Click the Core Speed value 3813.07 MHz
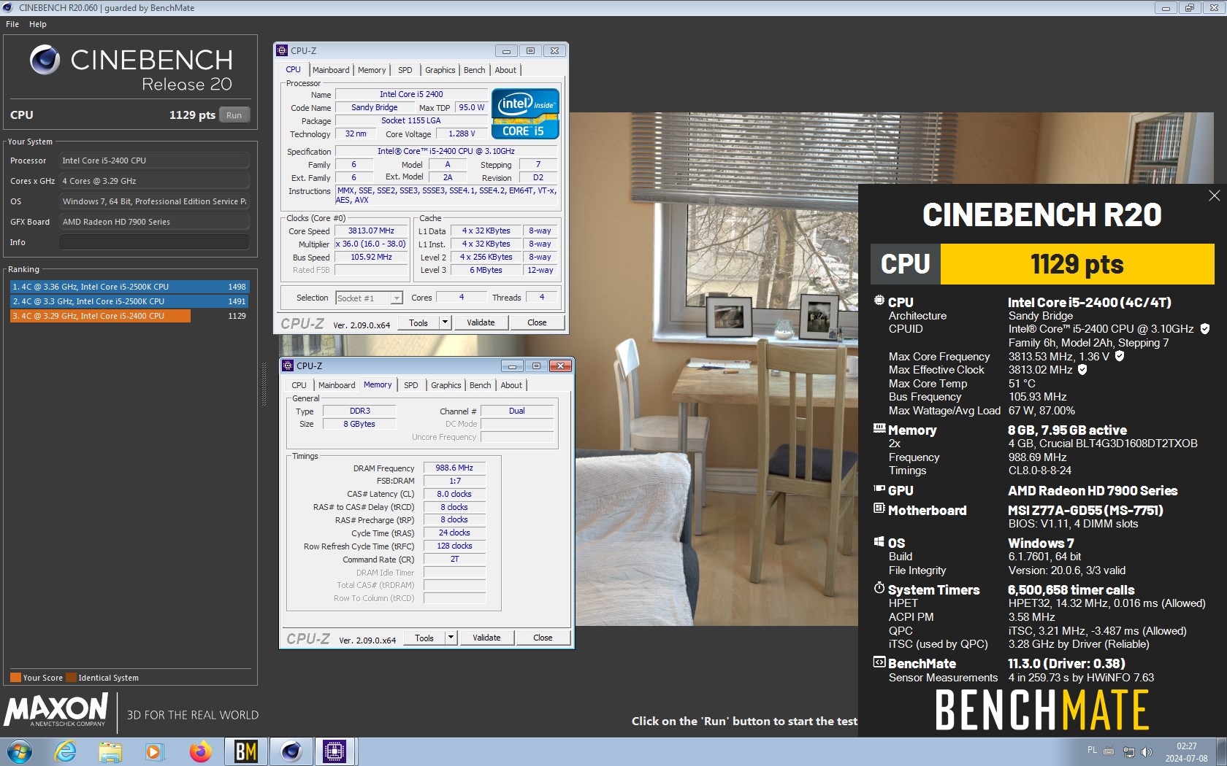The width and height of the screenshot is (1227, 766). 371,231
